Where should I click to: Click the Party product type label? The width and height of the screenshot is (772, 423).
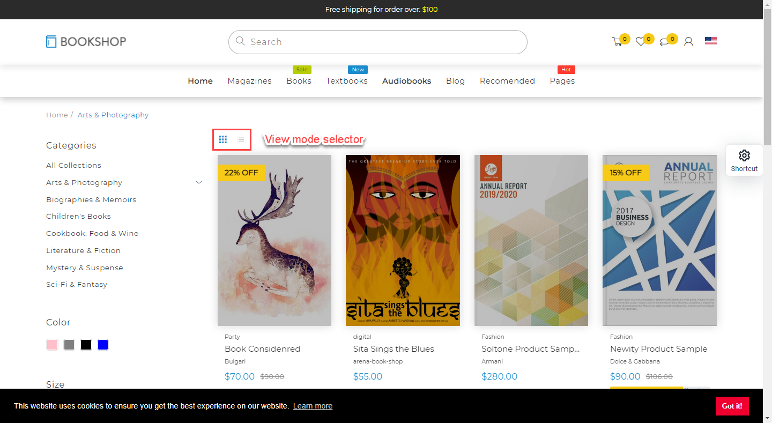coord(232,337)
